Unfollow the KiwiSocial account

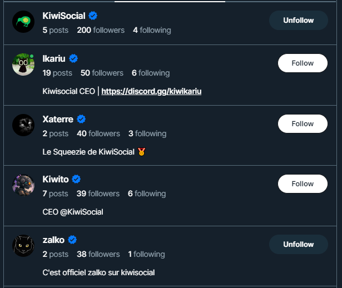coord(299,20)
